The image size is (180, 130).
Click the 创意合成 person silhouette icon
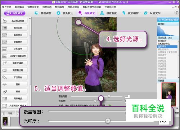(x=102, y=13)
